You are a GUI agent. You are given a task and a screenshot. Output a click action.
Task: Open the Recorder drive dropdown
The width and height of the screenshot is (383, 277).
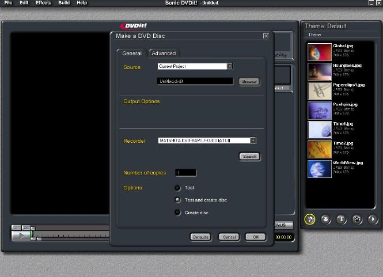click(253, 141)
